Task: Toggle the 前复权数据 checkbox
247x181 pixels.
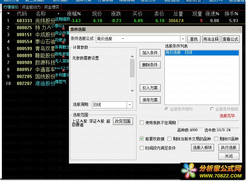Action: click(x=142, y=139)
